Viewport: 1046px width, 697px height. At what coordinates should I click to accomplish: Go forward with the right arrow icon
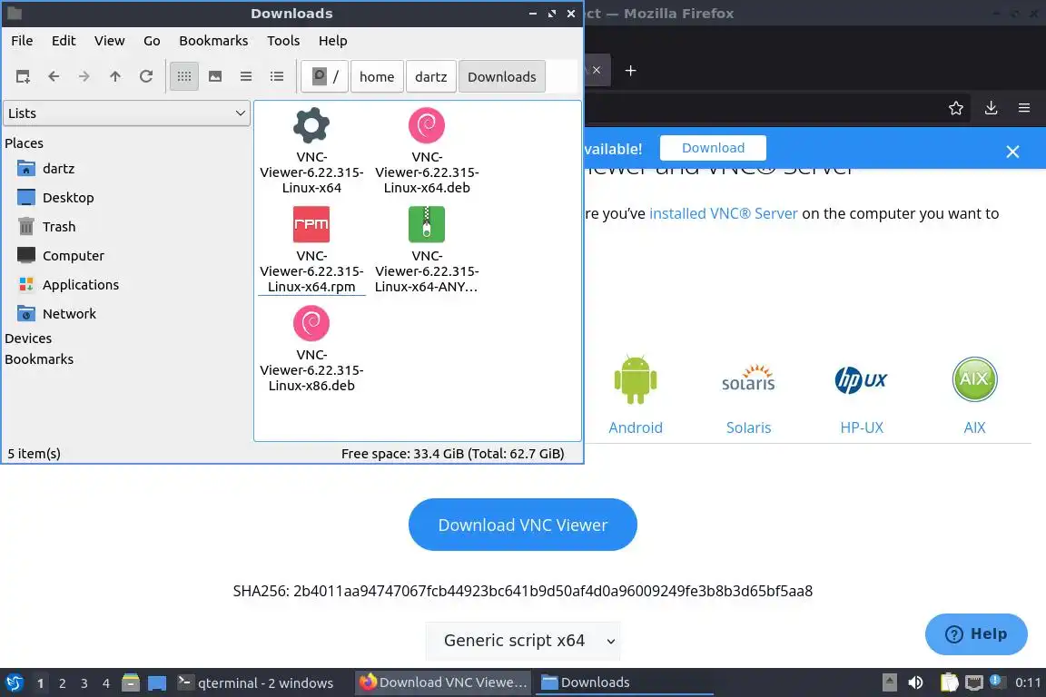pos(84,77)
